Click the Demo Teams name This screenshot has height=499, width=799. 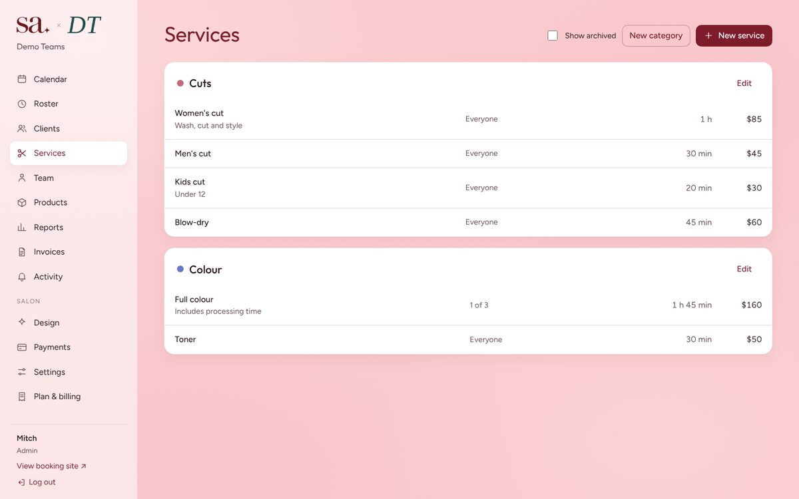point(41,47)
